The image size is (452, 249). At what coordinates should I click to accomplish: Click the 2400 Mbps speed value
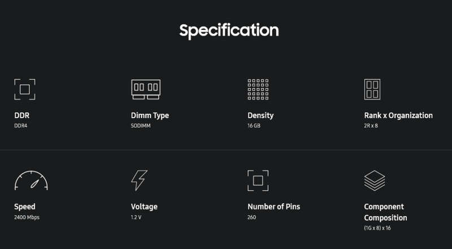27,217
